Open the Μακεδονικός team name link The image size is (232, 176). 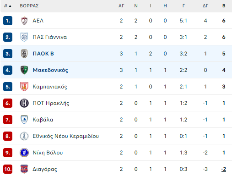[x=50, y=70]
